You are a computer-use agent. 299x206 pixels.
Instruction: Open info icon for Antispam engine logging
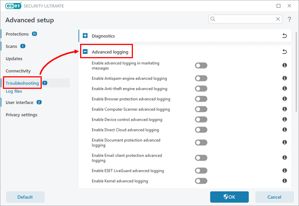point(285,78)
